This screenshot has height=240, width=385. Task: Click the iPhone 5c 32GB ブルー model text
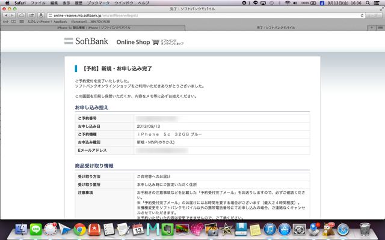point(170,134)
